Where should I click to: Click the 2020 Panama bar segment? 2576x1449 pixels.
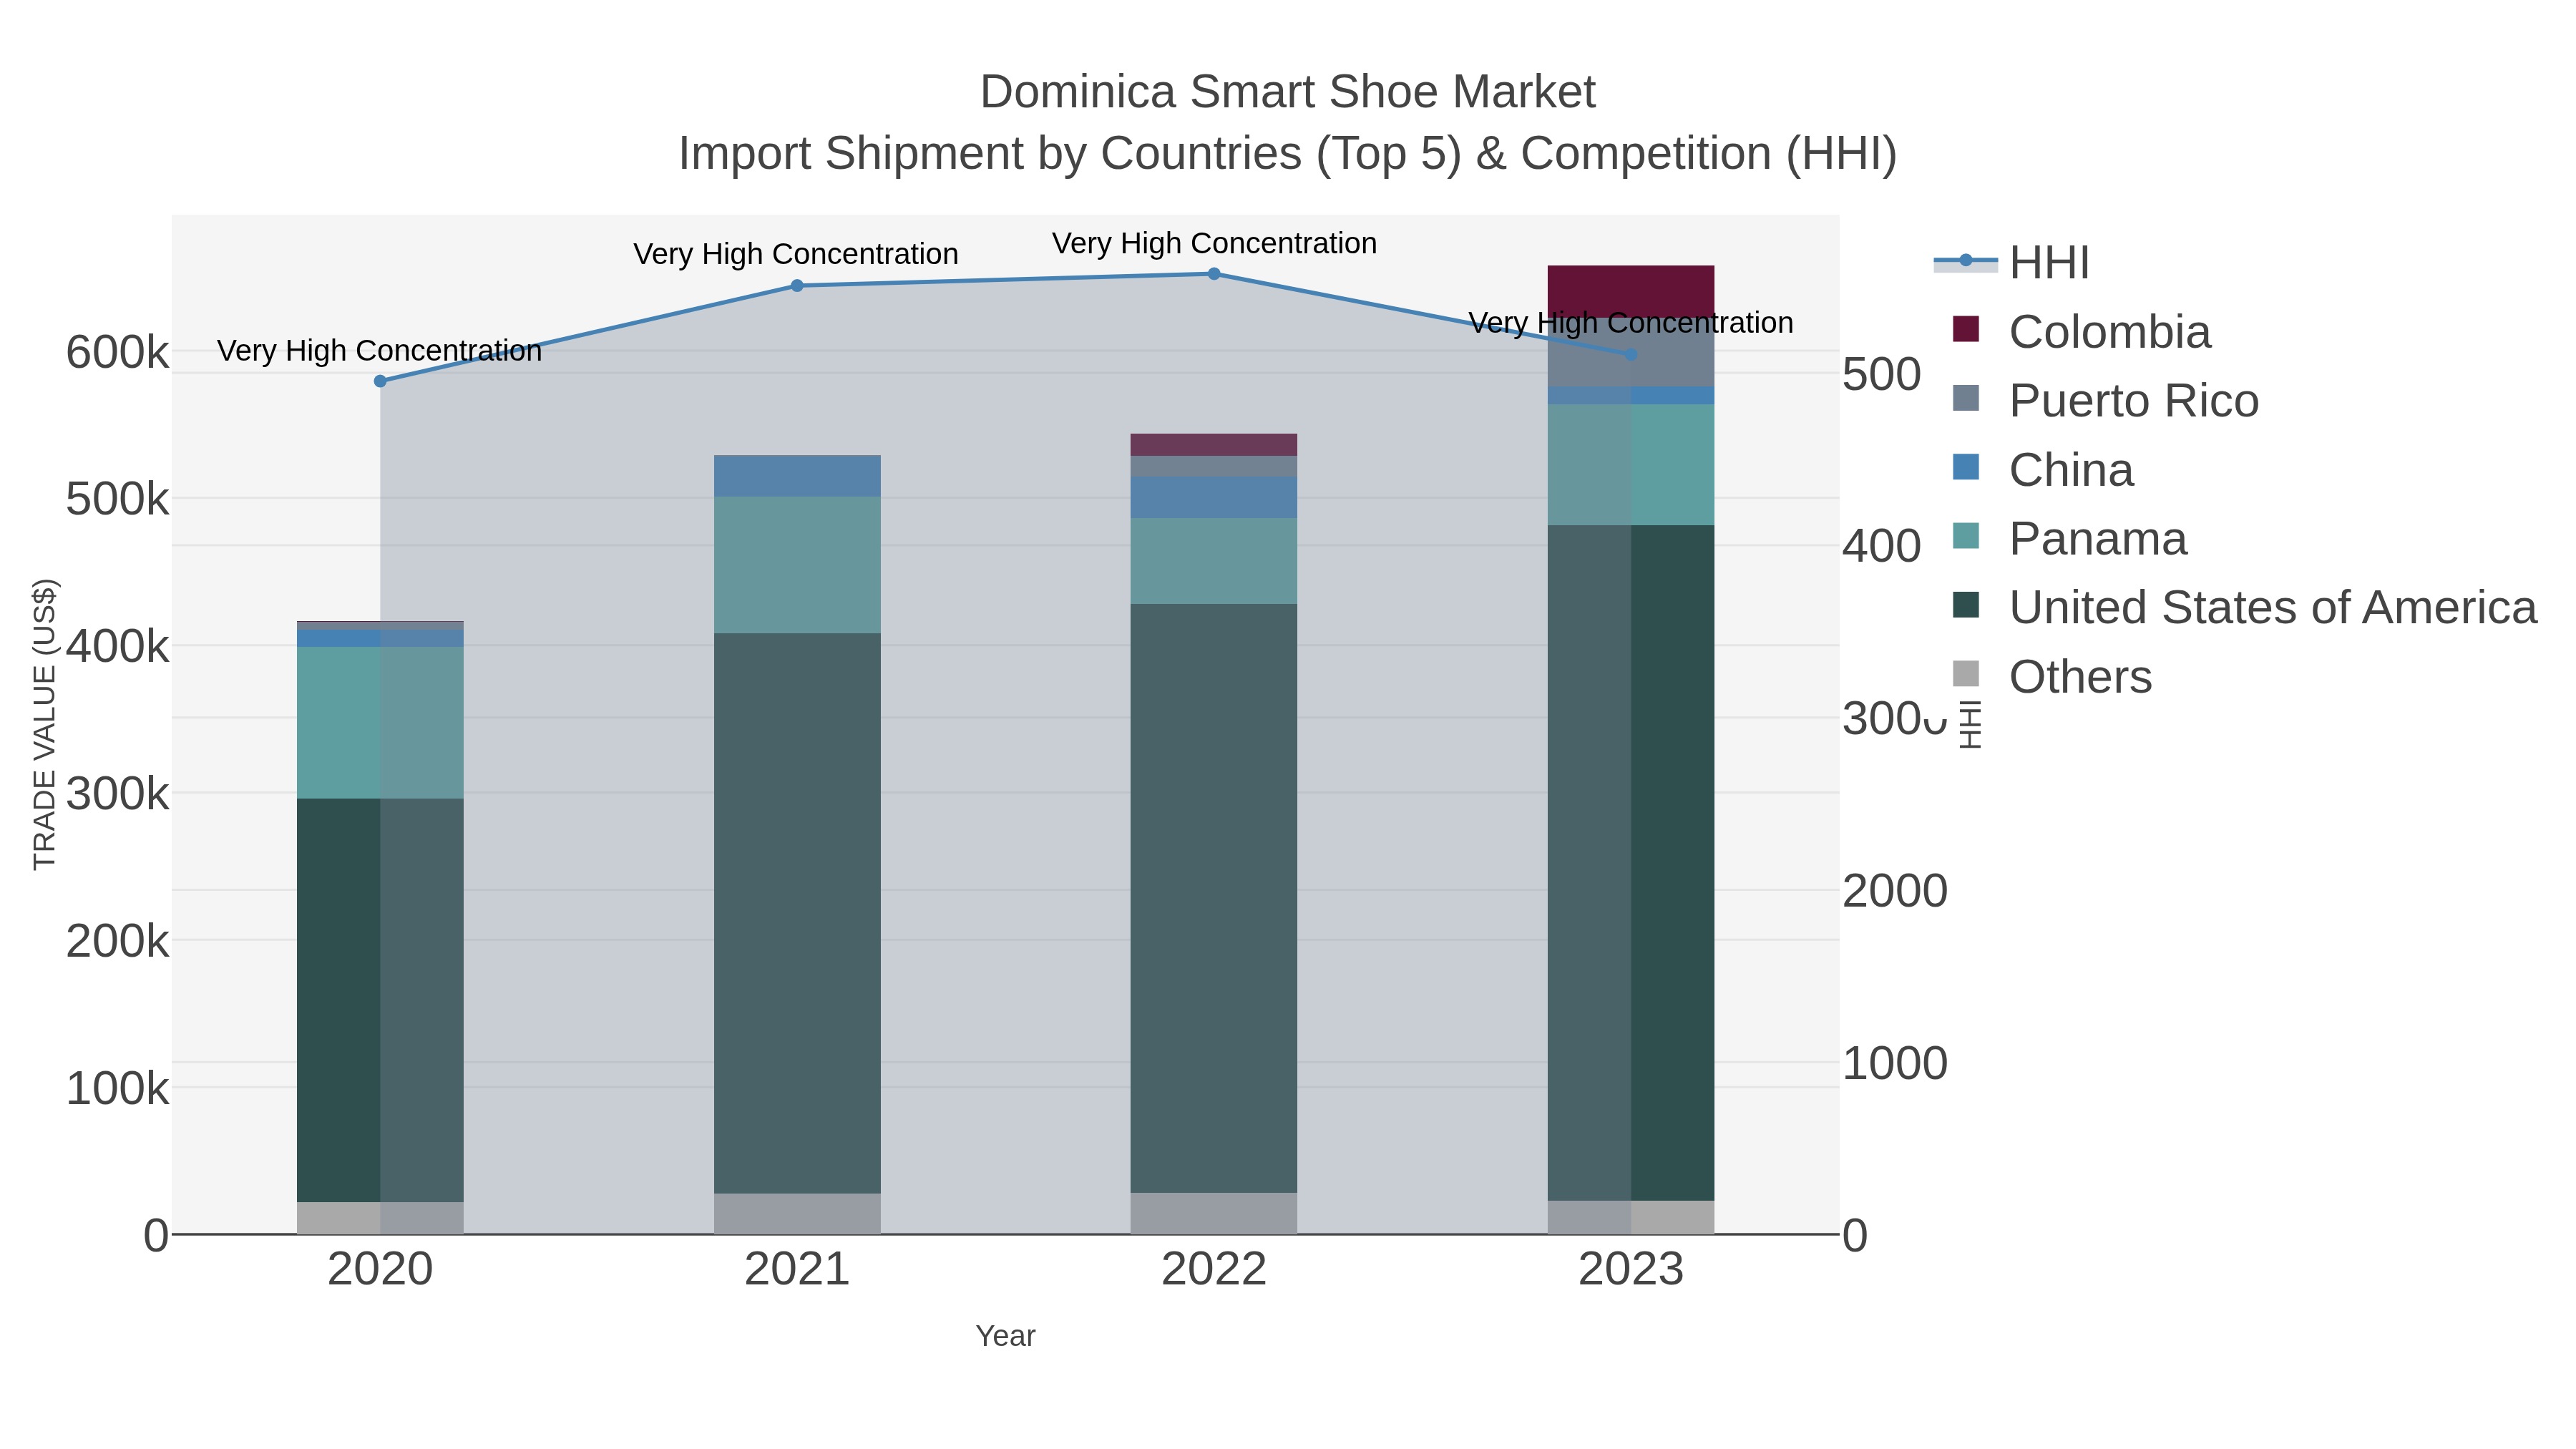tap(380, 723)
